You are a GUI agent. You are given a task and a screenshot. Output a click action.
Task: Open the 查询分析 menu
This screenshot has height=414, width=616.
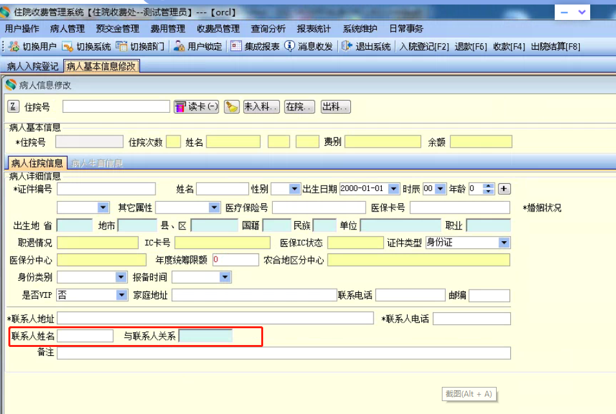(x=268, y=28)
